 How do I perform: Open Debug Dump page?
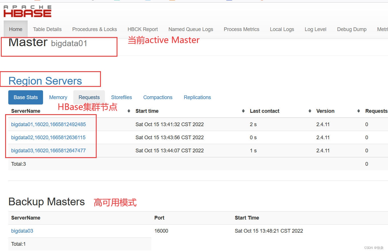click(352, 29)
